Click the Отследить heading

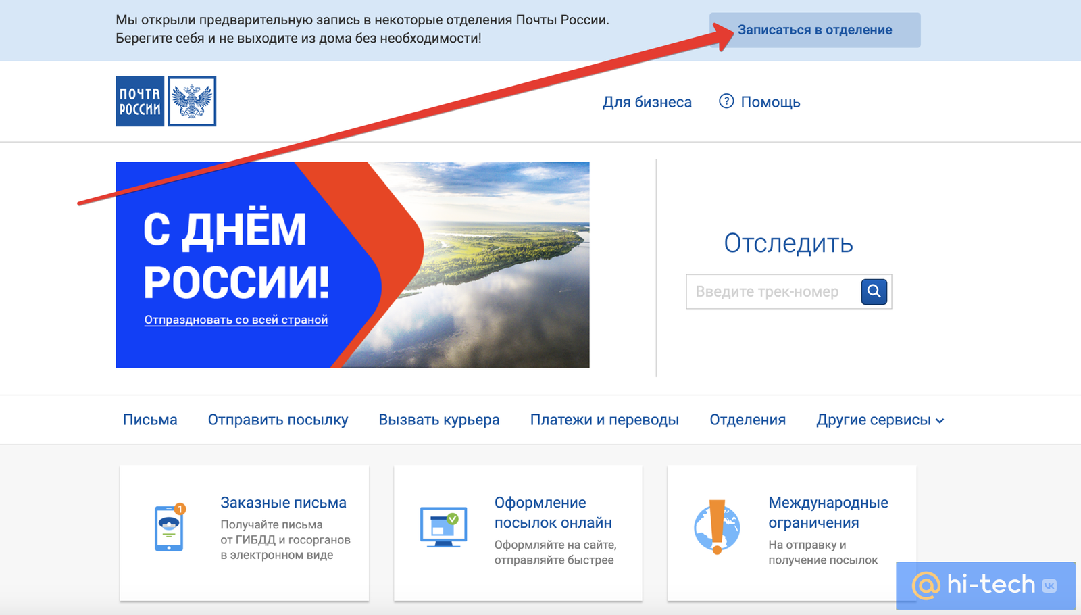(x=788, y=243)
